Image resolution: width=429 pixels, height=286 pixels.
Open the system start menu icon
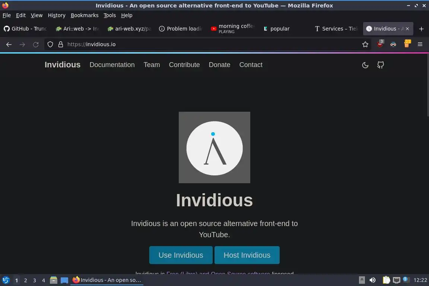(6, 280)
